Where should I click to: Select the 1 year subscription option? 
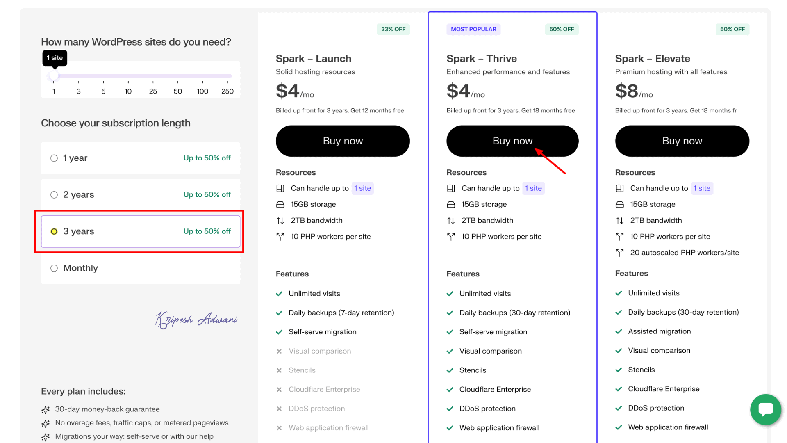click(54, 158)
